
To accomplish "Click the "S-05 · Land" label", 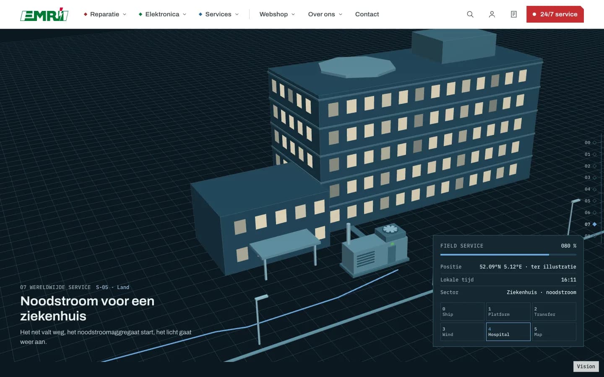I will coord(112,287).
